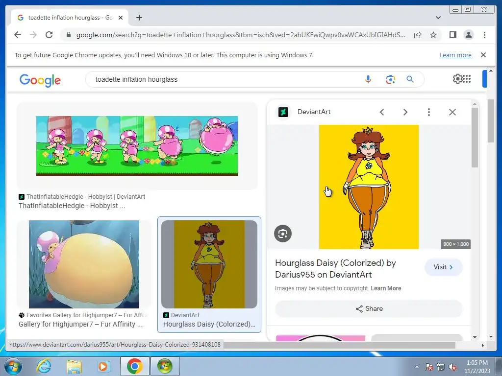Click the horizontal page scrollbar

point(339,345)
